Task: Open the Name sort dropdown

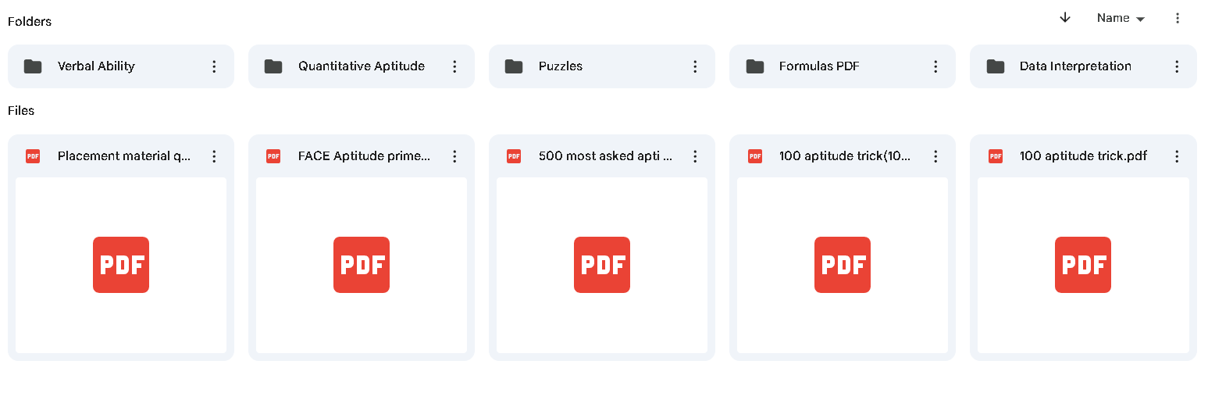Action: pos(1121,18)
